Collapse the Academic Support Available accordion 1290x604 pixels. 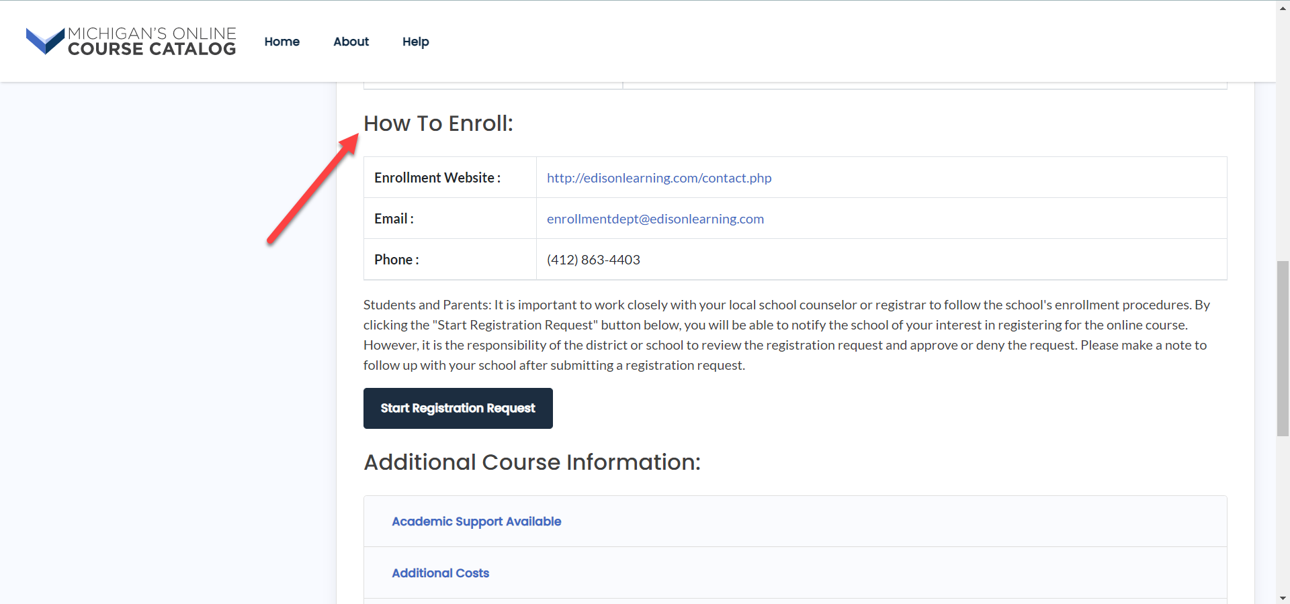pos(476,521)
